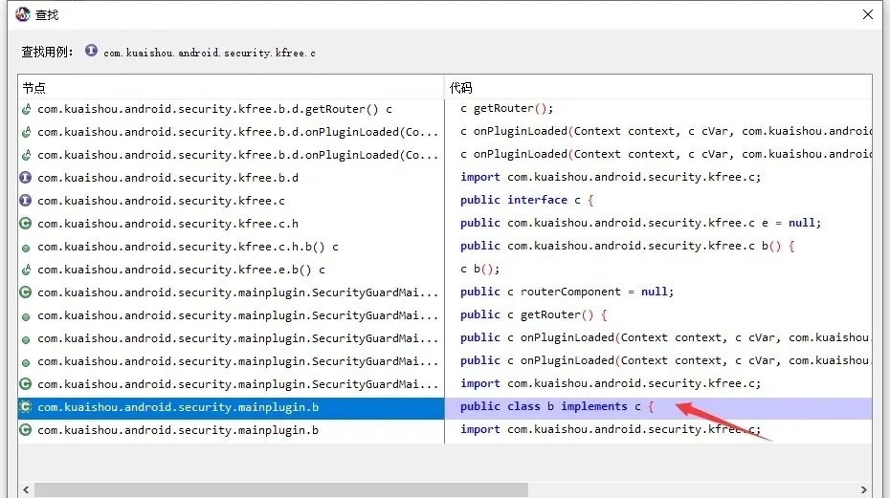The width and height of the screenshot is (890, 498).
Task: Click code 'public c routerComponent = null;'
Action: 567,292
